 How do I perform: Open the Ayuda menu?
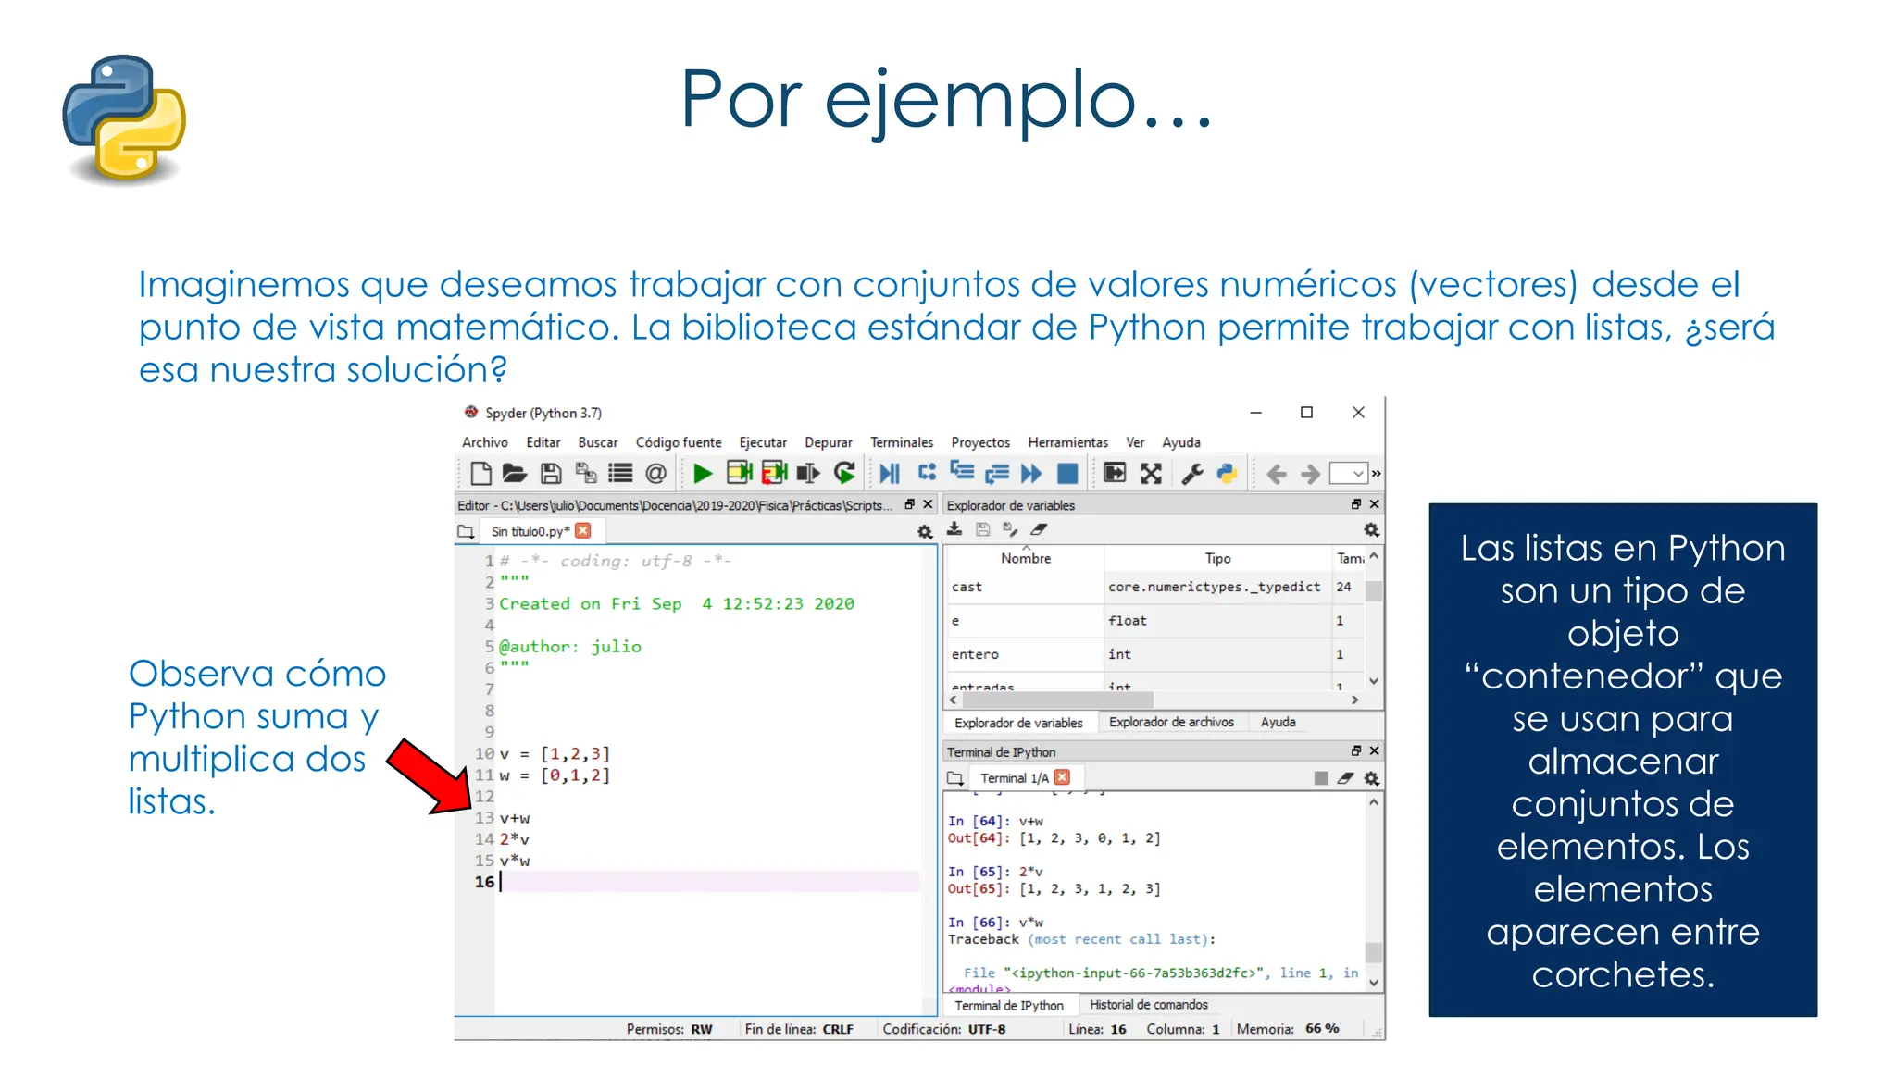tap(1181, 442)
